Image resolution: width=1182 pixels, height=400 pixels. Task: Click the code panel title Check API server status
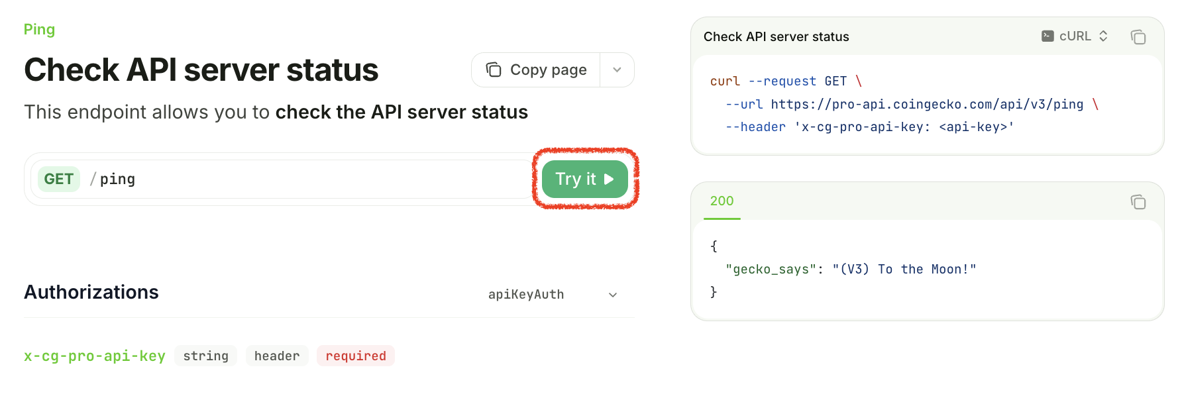click(777, 37)
